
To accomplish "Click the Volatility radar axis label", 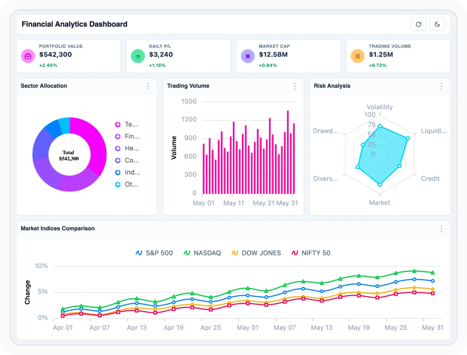I will coord(379,107).
